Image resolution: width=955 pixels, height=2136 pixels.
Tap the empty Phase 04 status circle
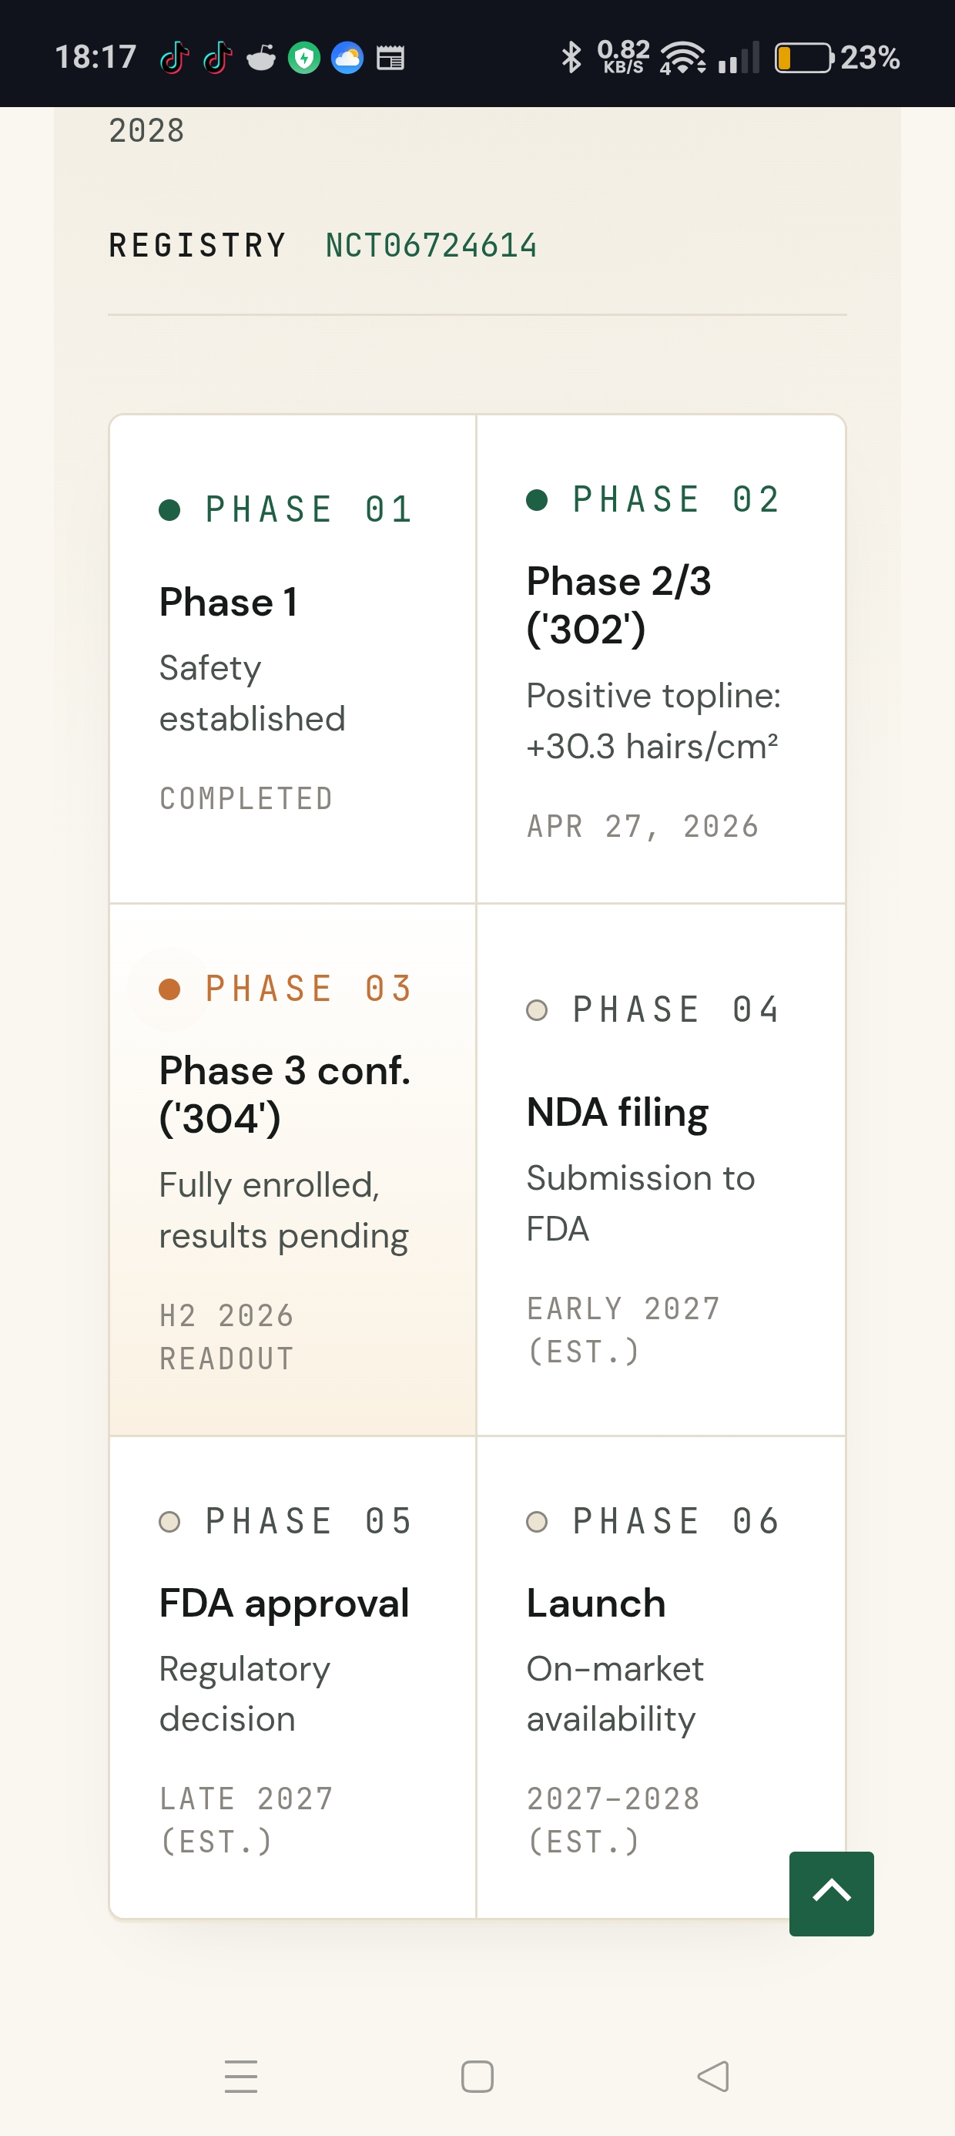(538, 1009)
